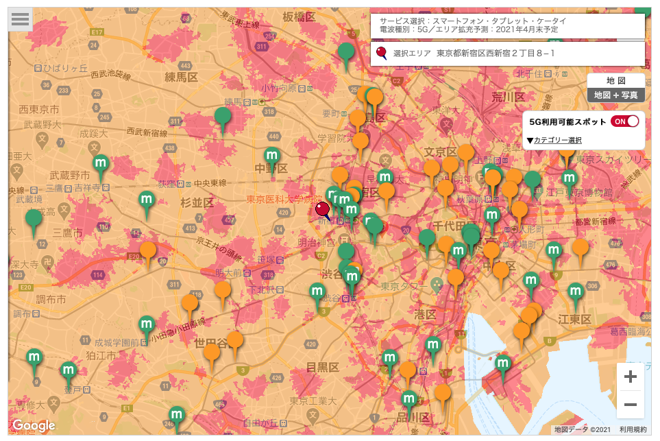Image resolution: width=660 pixels, height=441 pixels.
Task: Click the 目黒区 ward label
Action: [x=322, y=368]
